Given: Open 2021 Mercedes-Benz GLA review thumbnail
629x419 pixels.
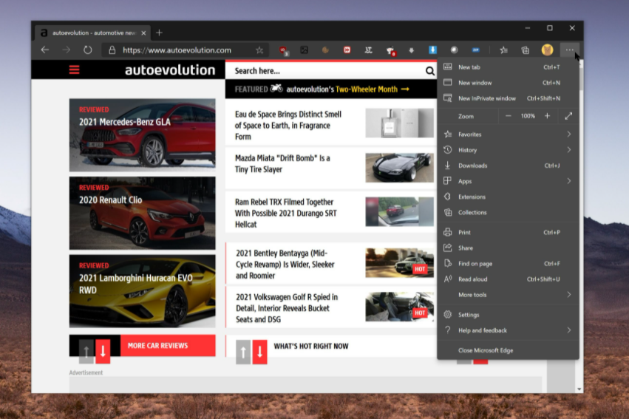Looking at the screenshot, I should (143, 135).
